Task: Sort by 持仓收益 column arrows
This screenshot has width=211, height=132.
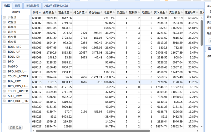Action: pyautogui.click(x=101, y=12)
